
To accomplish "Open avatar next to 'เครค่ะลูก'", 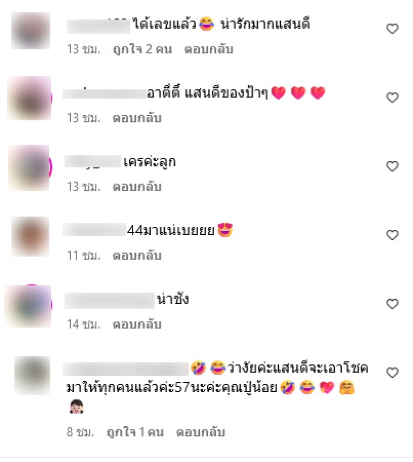I will pyautogui.click(x=30, y=167).
